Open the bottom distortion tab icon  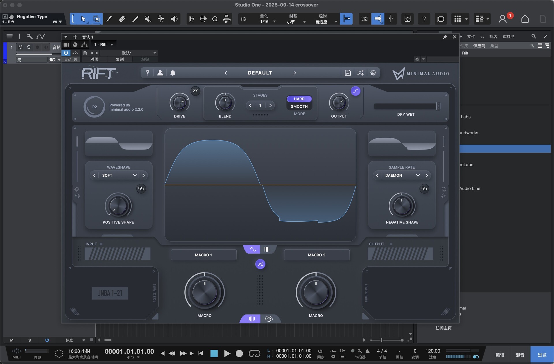pyautogui.click(x=252, y=319)
